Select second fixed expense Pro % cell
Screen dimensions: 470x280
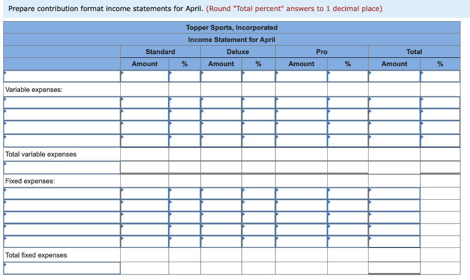tap(348, 205)
